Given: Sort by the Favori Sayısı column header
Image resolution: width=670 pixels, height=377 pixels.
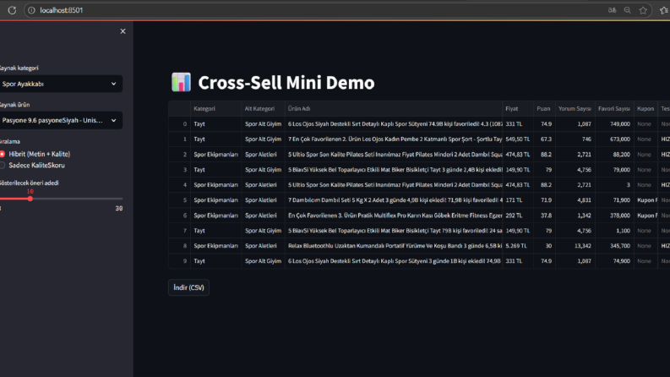Looking at the screenshot, I should point(614,108).
